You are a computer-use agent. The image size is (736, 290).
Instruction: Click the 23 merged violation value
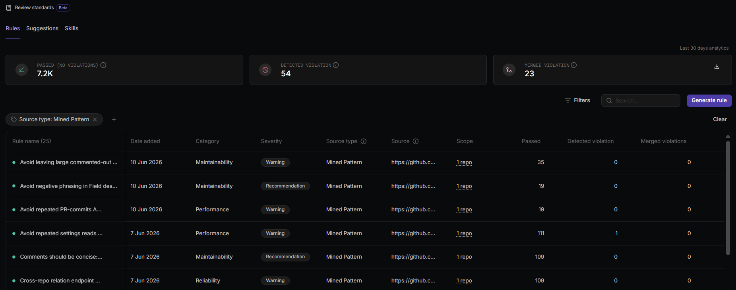529,73
